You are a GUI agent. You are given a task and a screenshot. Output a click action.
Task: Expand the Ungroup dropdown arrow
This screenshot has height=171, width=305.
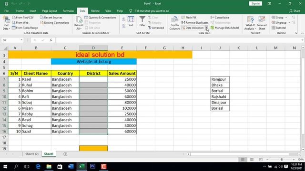pos(289,23)
